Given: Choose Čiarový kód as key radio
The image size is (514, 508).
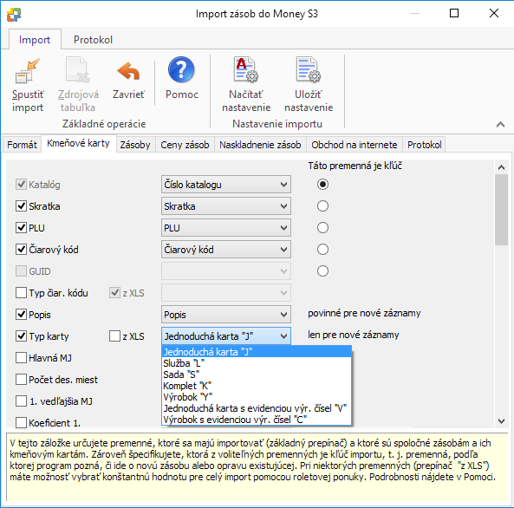Looking at the screenshot, I should pos(322,250).
